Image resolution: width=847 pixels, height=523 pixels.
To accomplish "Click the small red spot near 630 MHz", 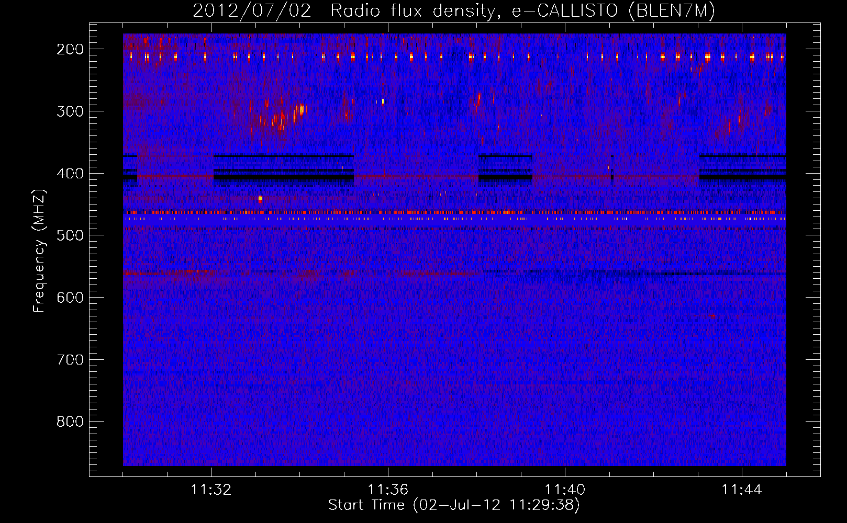I will click(x=712, y=316).
